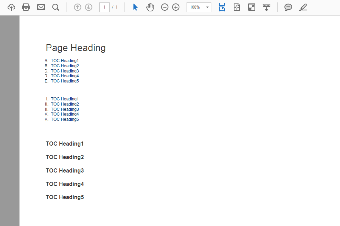Select fit one full page icon
This screenshot has height=226, width=340.
pos(237,7)
